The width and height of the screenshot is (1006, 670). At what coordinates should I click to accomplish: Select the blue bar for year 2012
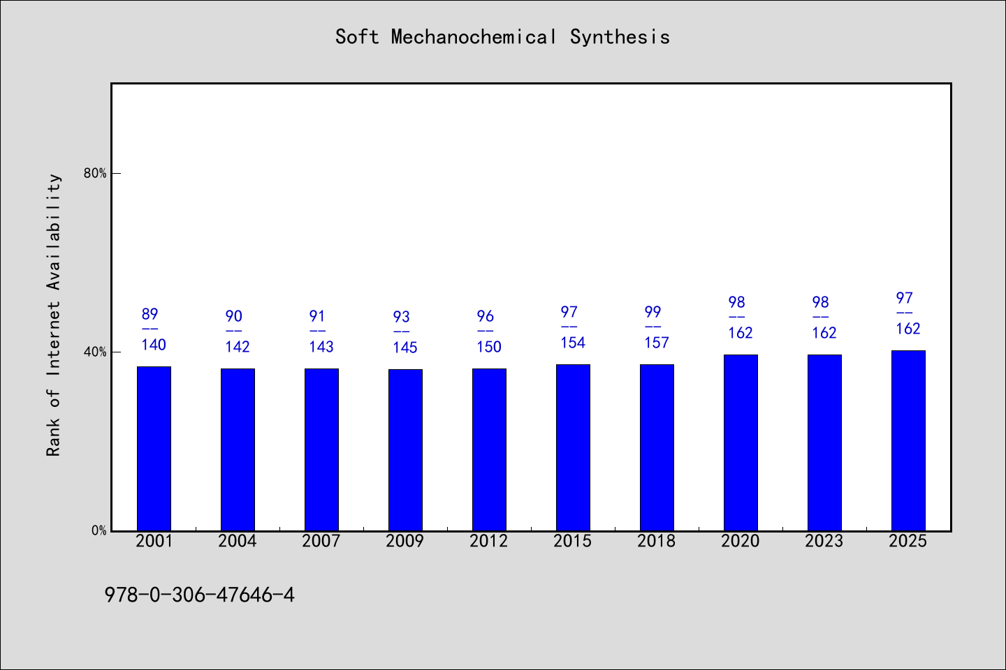click(x=489, y=449)
